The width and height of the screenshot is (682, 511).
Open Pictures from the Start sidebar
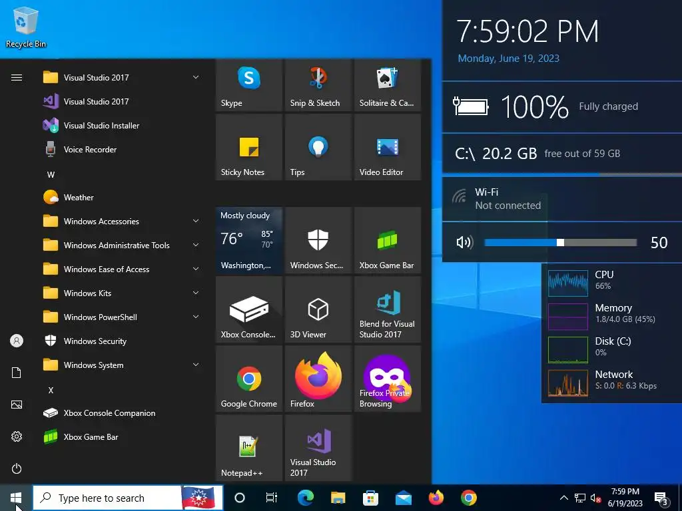17,405
